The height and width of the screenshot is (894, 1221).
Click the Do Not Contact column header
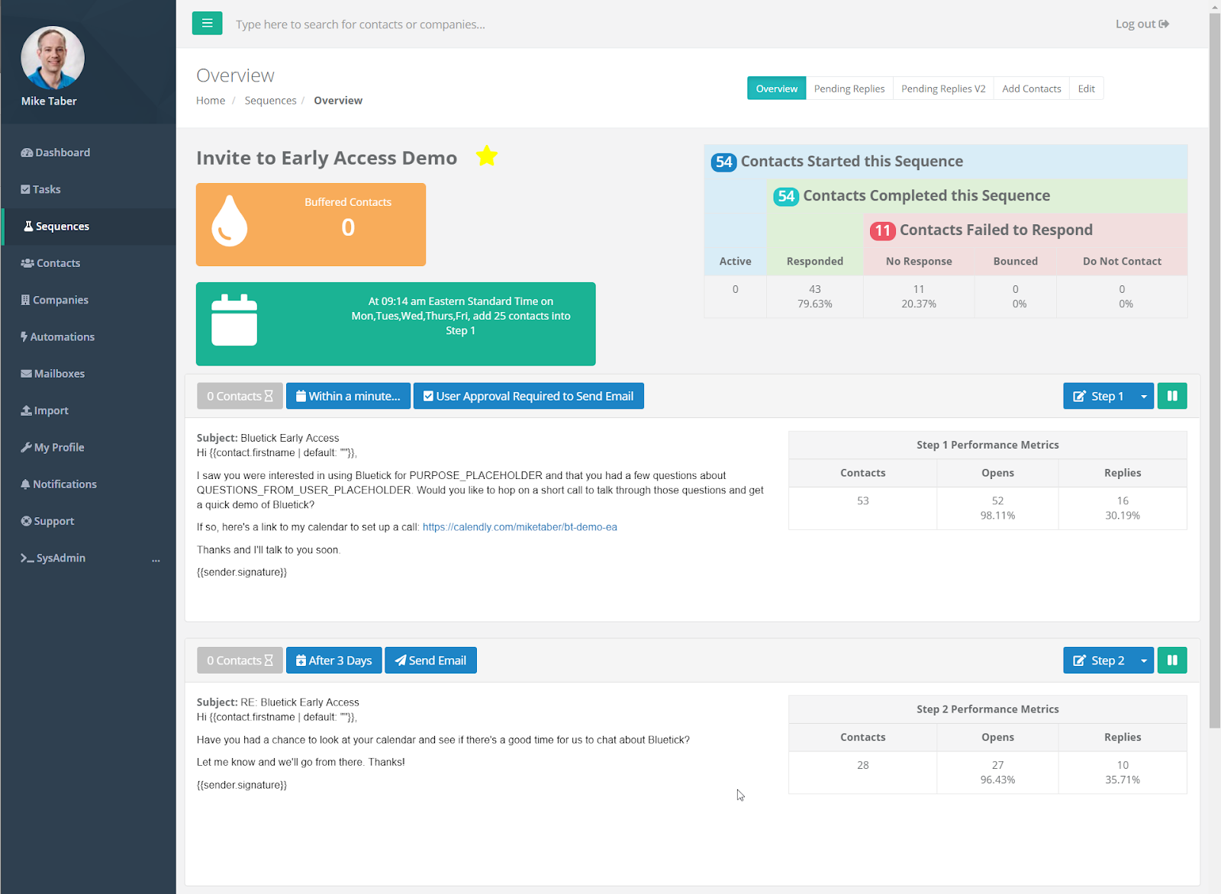click(x=1122, y=261)
